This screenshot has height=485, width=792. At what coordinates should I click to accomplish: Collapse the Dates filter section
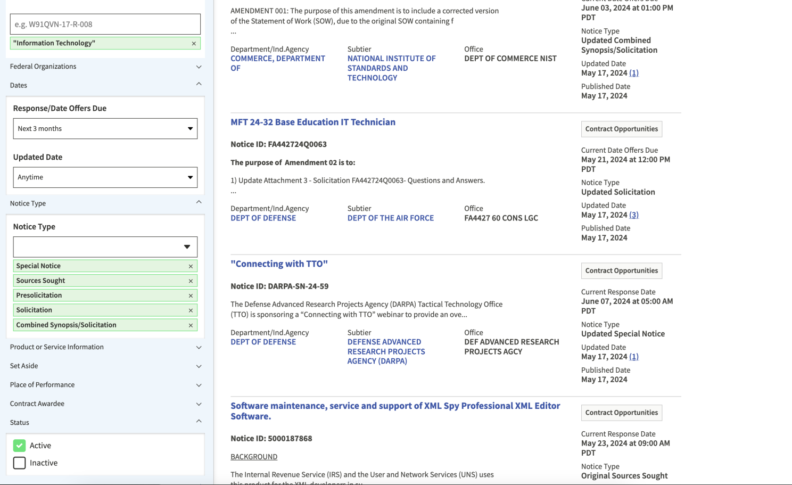pyautogui.click(x=105, y=85)
